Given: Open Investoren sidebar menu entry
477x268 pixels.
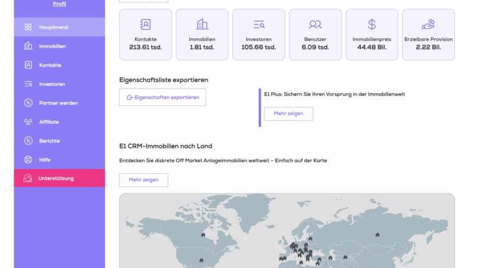Looking at the screenshot, I should click(59, 84).
